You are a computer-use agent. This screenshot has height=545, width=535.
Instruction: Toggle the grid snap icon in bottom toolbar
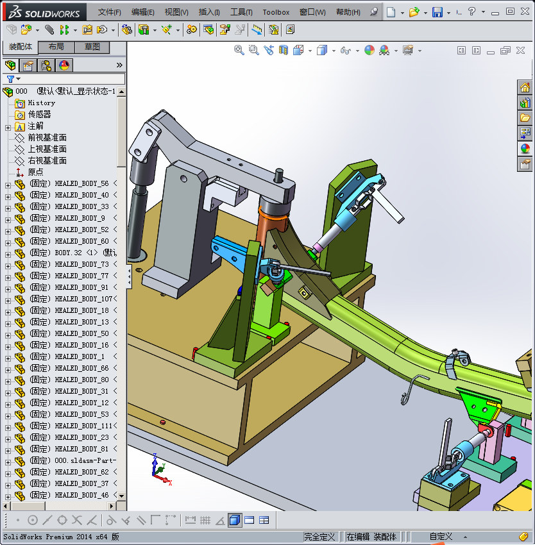pos(205,520)
